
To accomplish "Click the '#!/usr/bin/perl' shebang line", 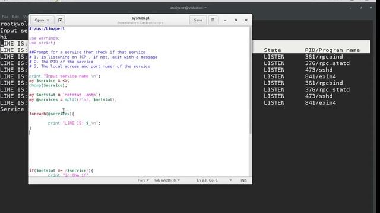I will coord(47,28).
